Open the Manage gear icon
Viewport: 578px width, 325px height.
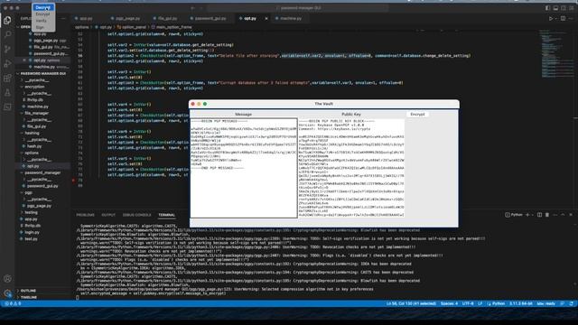7,293
